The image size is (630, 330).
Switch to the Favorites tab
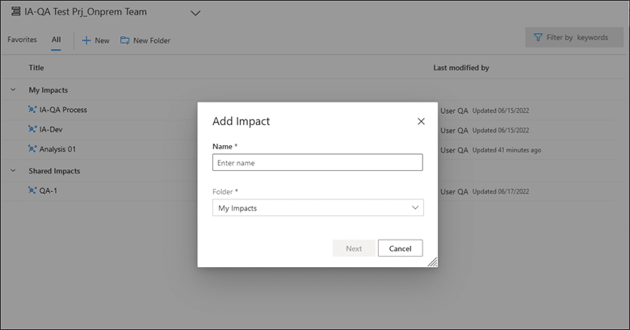(x=22, y=40)
